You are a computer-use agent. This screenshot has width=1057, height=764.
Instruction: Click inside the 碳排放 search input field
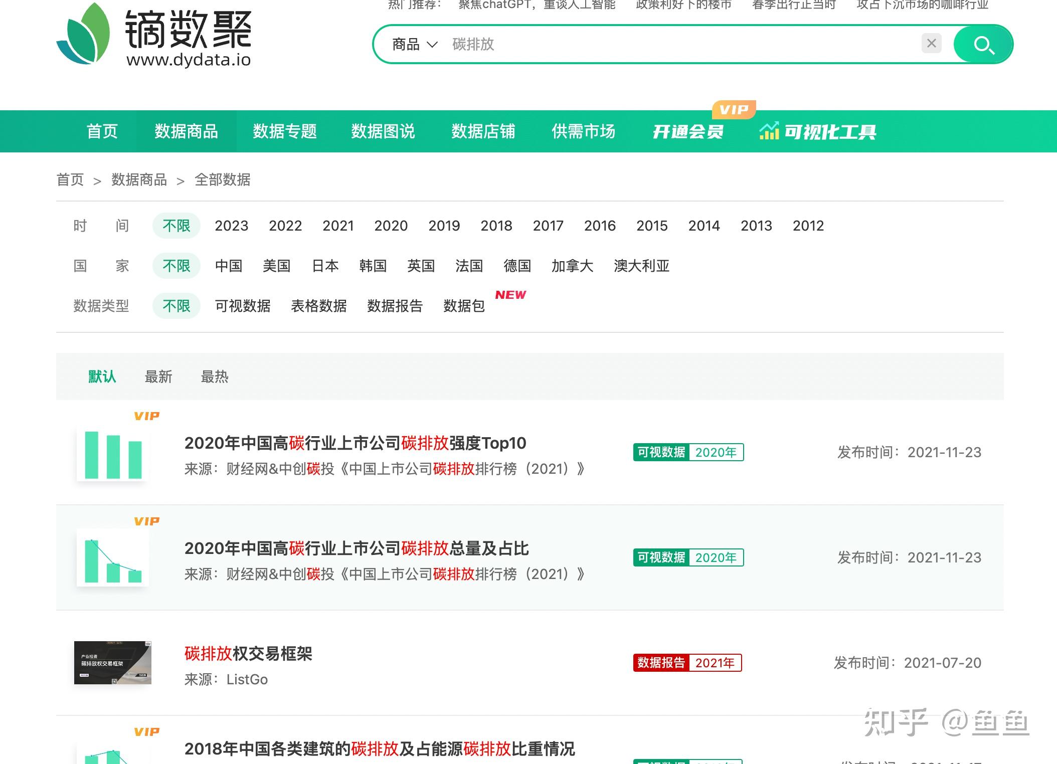click(602, 44)
